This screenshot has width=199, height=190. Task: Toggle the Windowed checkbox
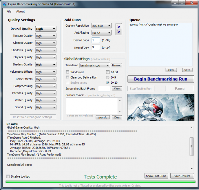[67, 72]
